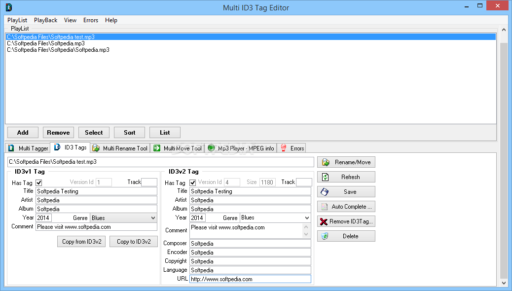Click the Language field
512x291 pixels.
tap(250, 270)
